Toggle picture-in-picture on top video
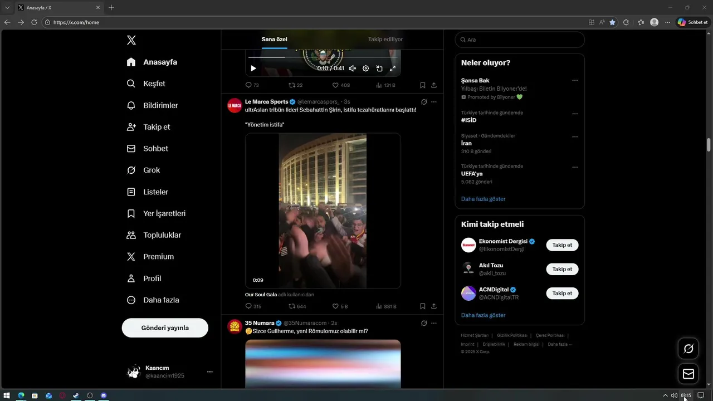The image size is (713, 401). tap(379, 69)
